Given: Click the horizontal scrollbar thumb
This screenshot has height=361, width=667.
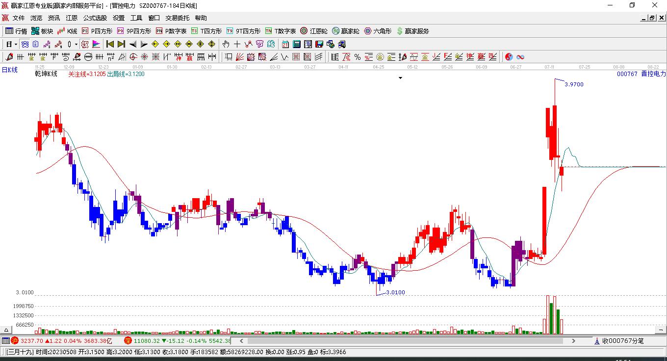Looking at the screenshot, I should [405, 340].
